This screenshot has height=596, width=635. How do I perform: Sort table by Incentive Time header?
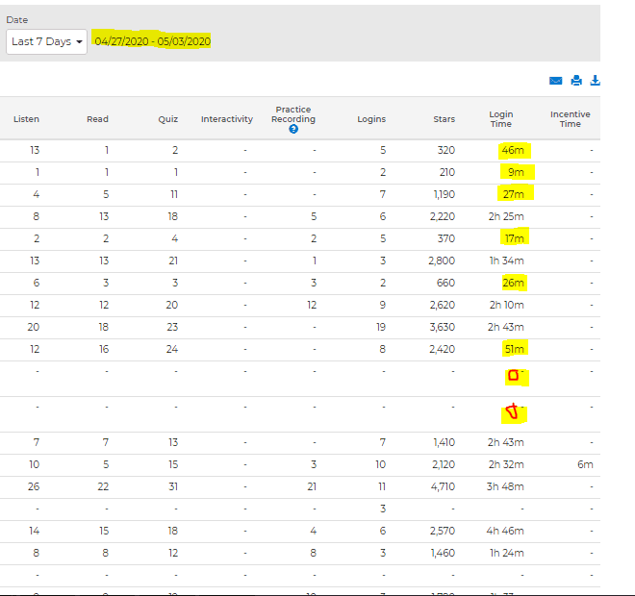click(x=571, y=119)
